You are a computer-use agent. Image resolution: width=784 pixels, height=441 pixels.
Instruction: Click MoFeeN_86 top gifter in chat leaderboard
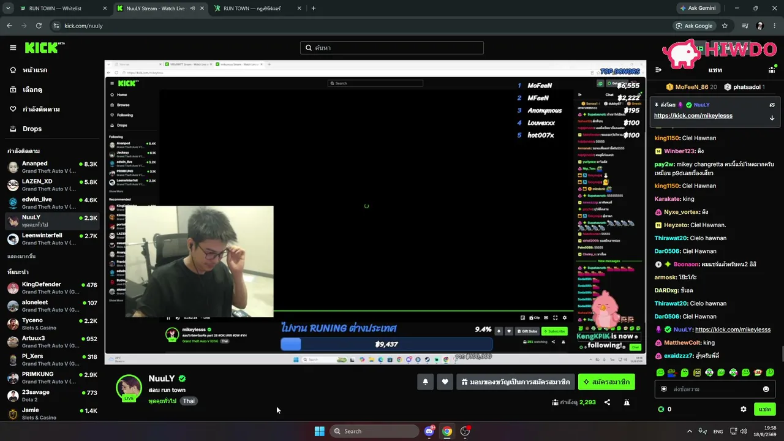(x=692, y=87)
